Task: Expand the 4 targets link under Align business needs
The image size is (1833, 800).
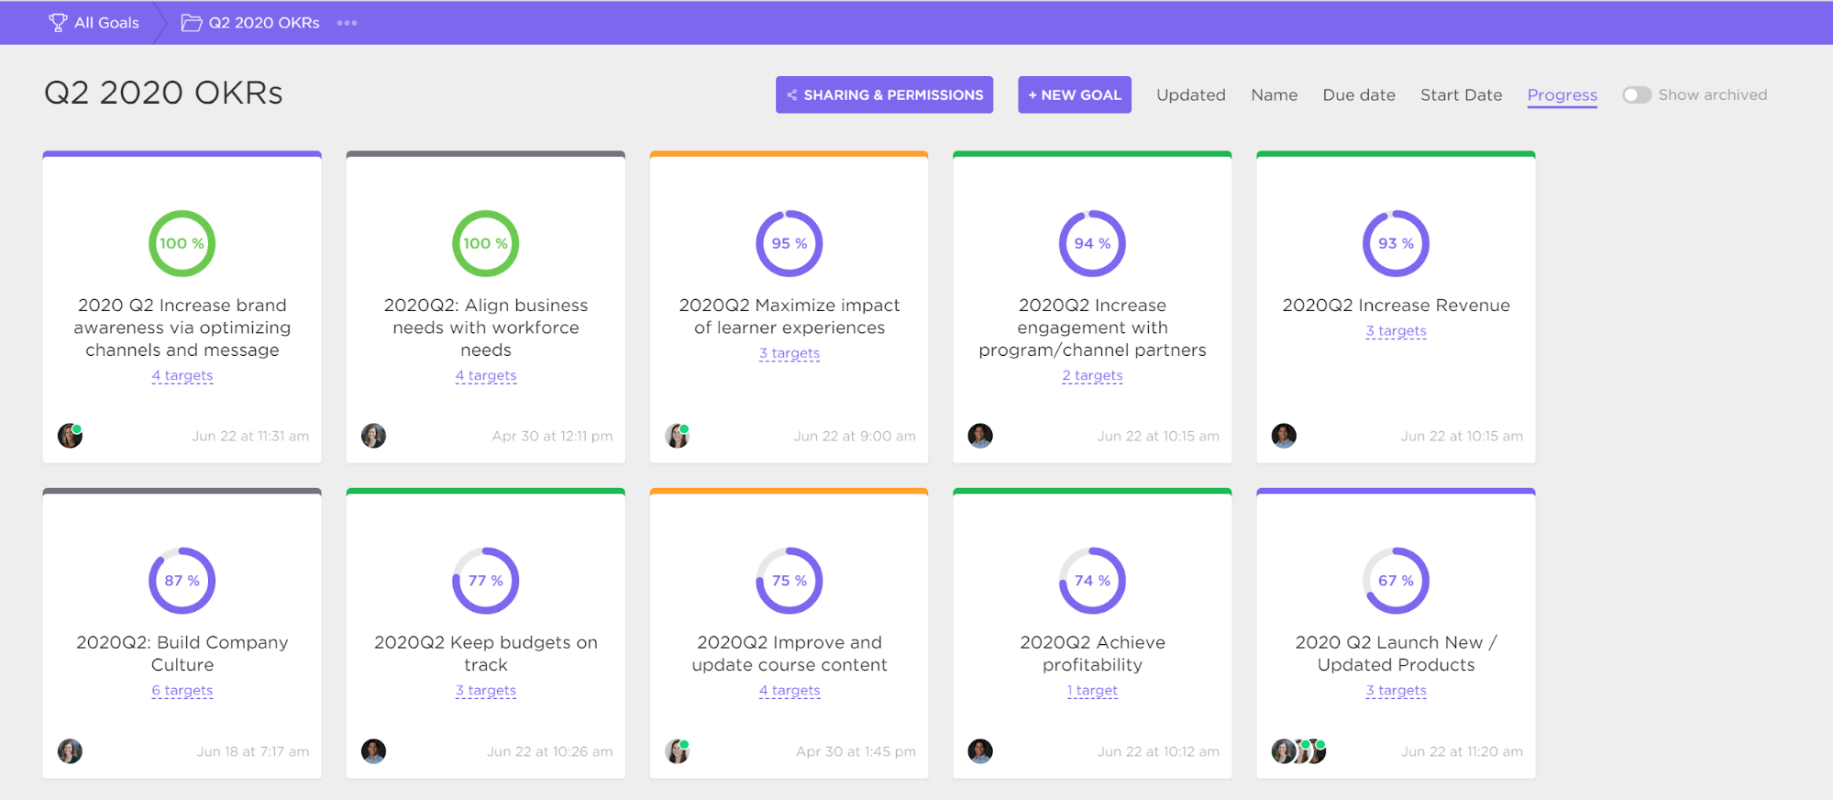Action: point(486,375)
